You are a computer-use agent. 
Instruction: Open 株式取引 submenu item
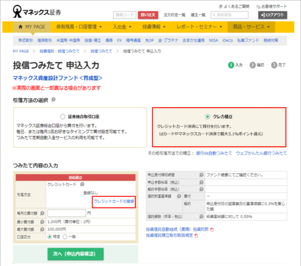pyautogui.click(x=25, y=40)
